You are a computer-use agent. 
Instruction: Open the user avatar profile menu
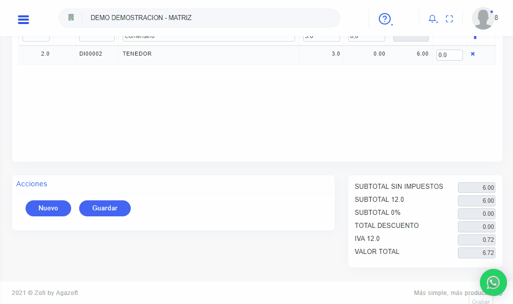pyautogui.click(x=483, y=19)
